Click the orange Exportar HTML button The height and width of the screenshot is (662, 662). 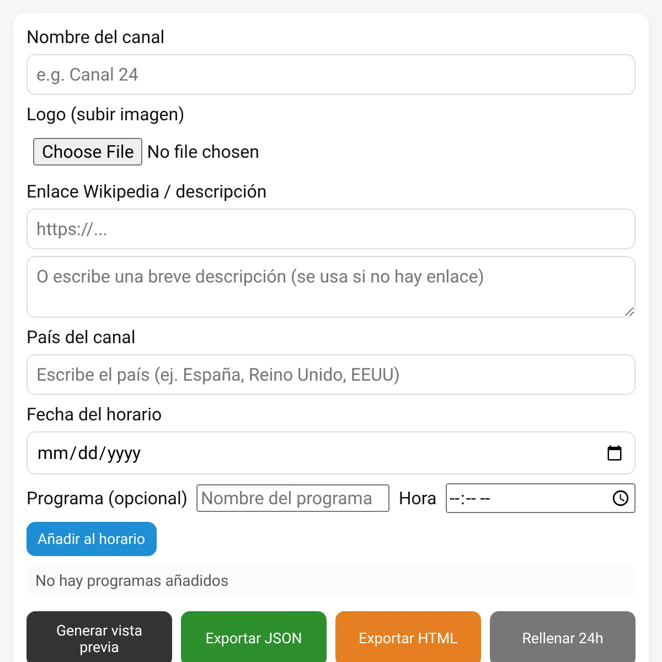[408, 638]
